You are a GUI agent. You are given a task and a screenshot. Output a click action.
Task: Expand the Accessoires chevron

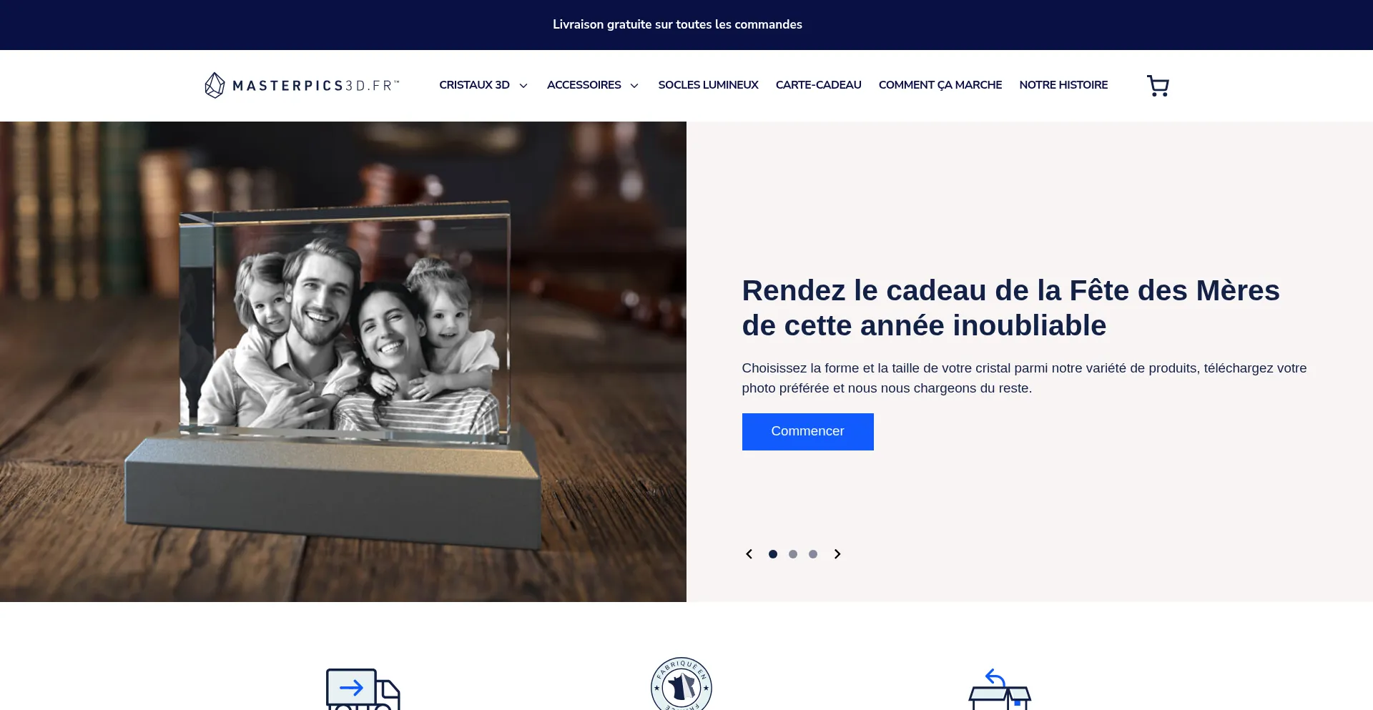(634, 86)
